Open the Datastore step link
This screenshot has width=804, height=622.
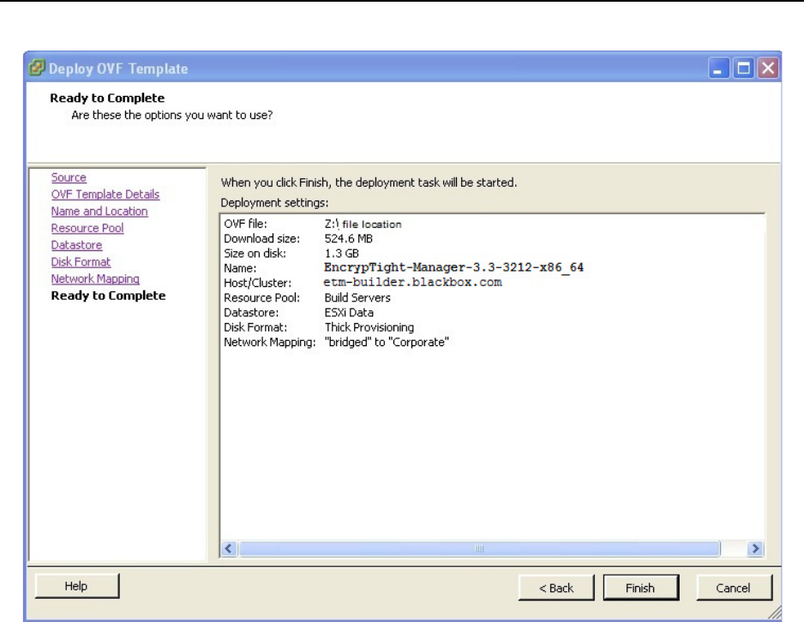76,245
